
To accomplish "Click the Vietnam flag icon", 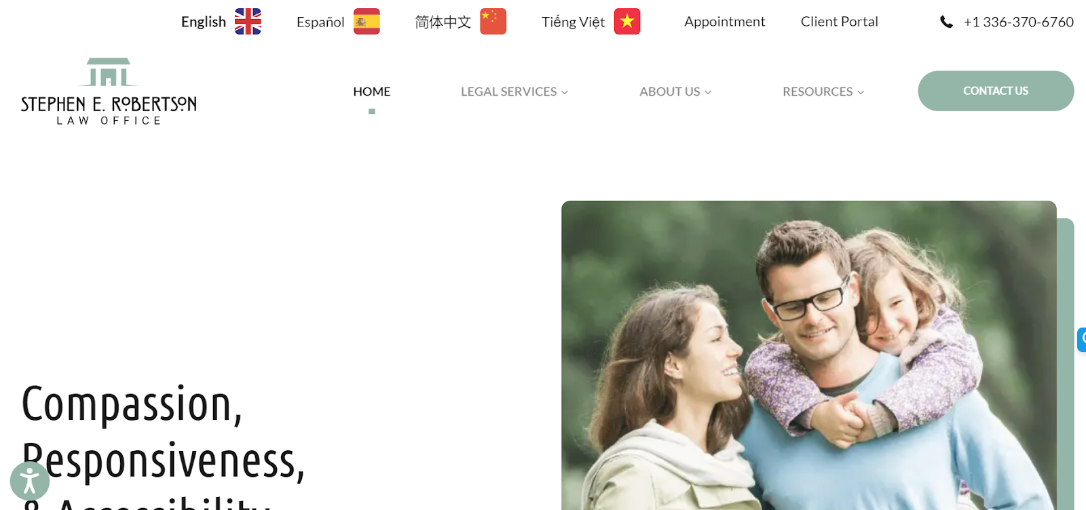I will click(x=627, y=22).
